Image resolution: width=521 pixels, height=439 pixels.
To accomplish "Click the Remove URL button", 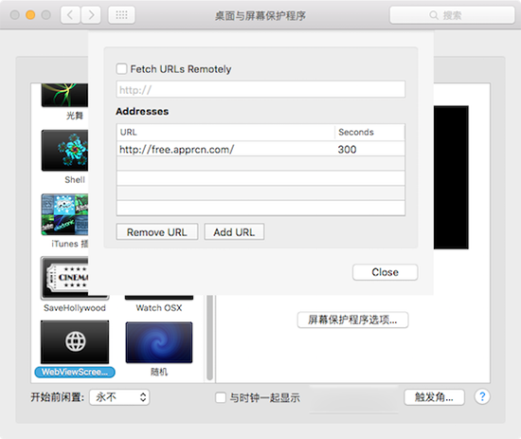I will point(157,231).
